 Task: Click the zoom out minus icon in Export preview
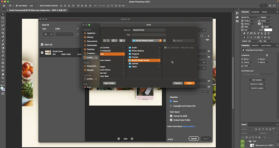119,139
